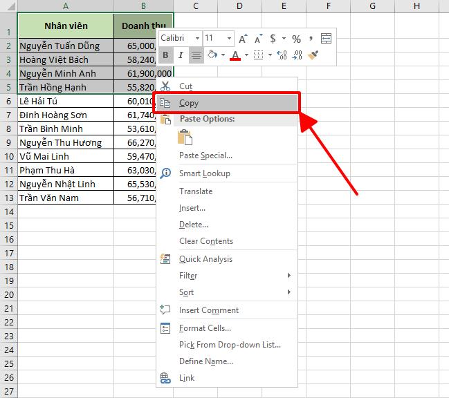The height and width of the screenshot is (398, 449).
Task: Click the Increase Font Size icon
Action: click(243, 39)
